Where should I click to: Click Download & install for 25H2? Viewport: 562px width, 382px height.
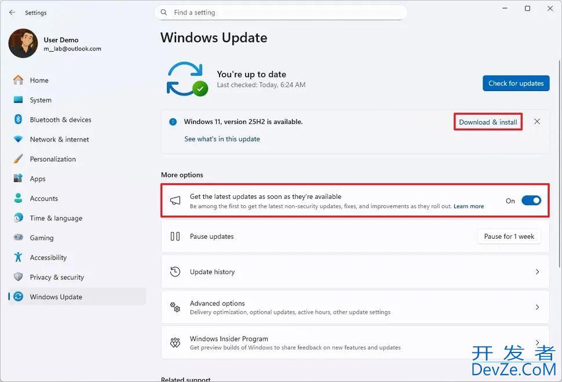(488, 122)
